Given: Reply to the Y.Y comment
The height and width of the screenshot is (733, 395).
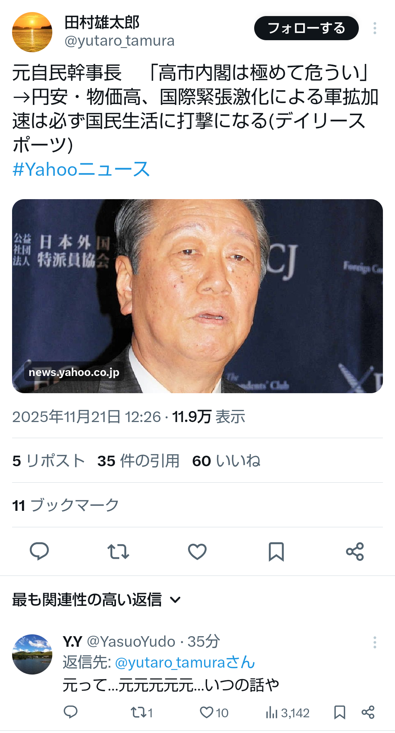Looking at the screenshot, I should [x=71, y=712].
